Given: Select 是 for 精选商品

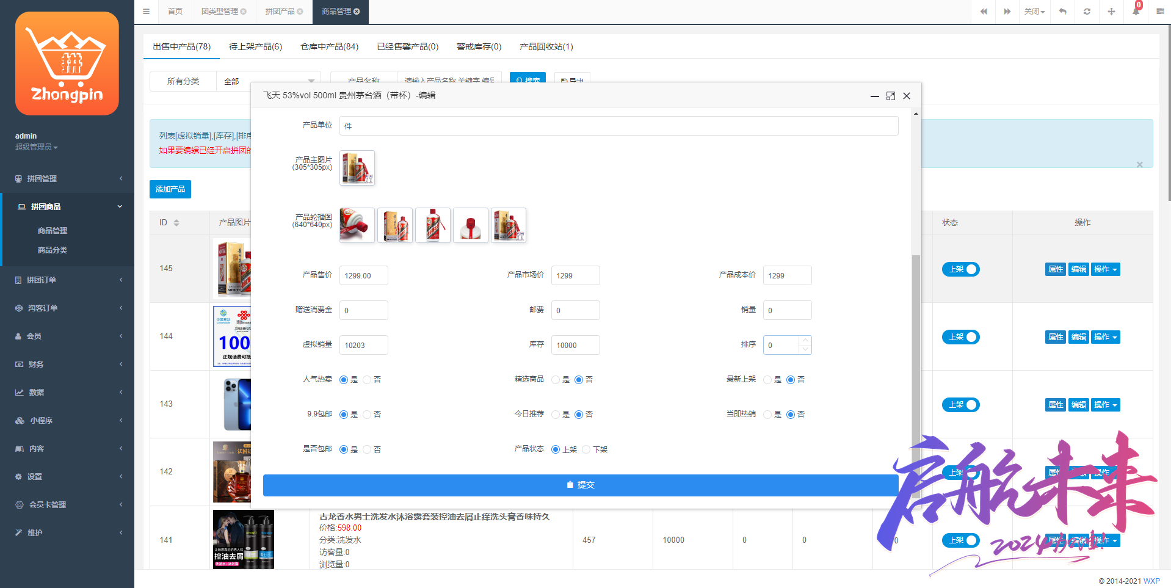Looking at the screenshot, I should point(556,380).
